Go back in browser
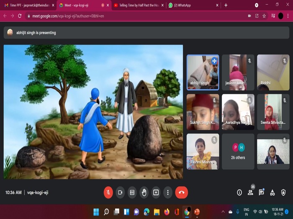293x219 pixels. [5, 16]
